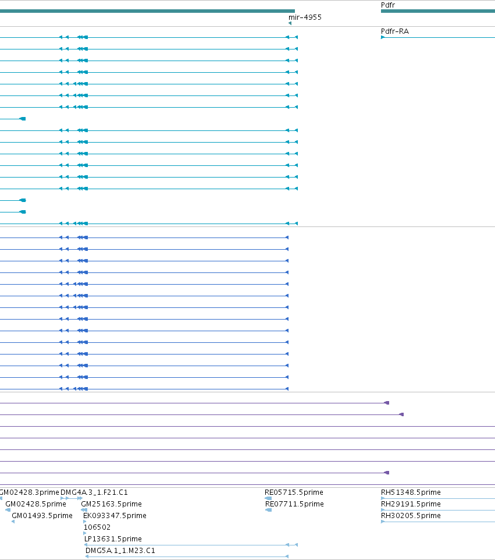
Task: Select the Pdfr gene bar
Action: pos(438,11)
